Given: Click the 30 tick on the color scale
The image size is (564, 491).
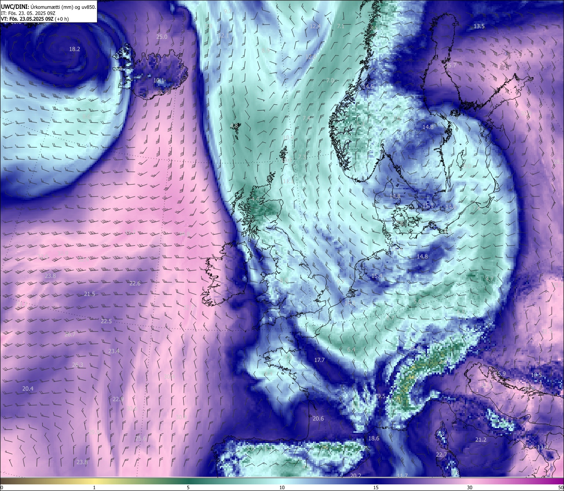Looking at the screenshot, I should pyautogui.click(x=470, y=487).
